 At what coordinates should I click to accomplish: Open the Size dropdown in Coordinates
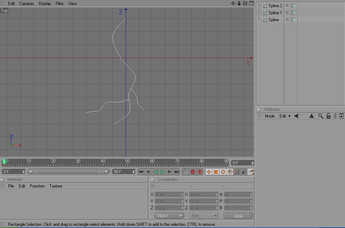click(x=204, y=216)
